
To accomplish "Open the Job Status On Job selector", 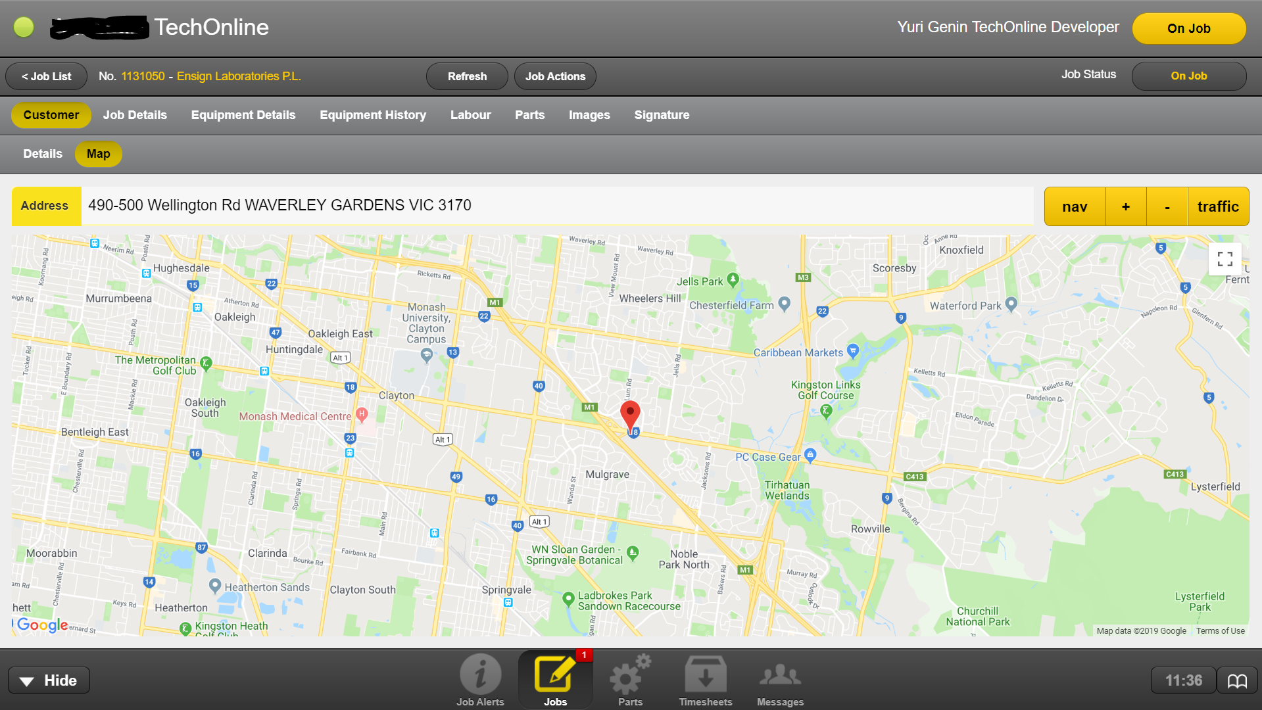I will [x=1189, y=76].
